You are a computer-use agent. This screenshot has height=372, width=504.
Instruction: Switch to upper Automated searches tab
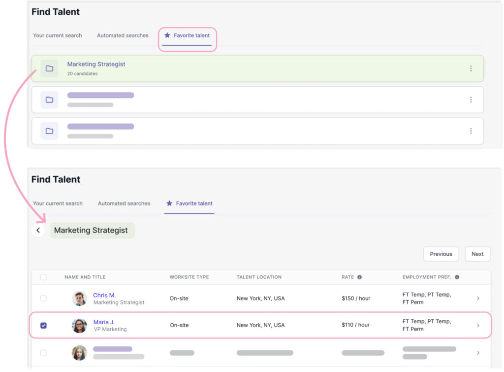[x=123, y=35]
